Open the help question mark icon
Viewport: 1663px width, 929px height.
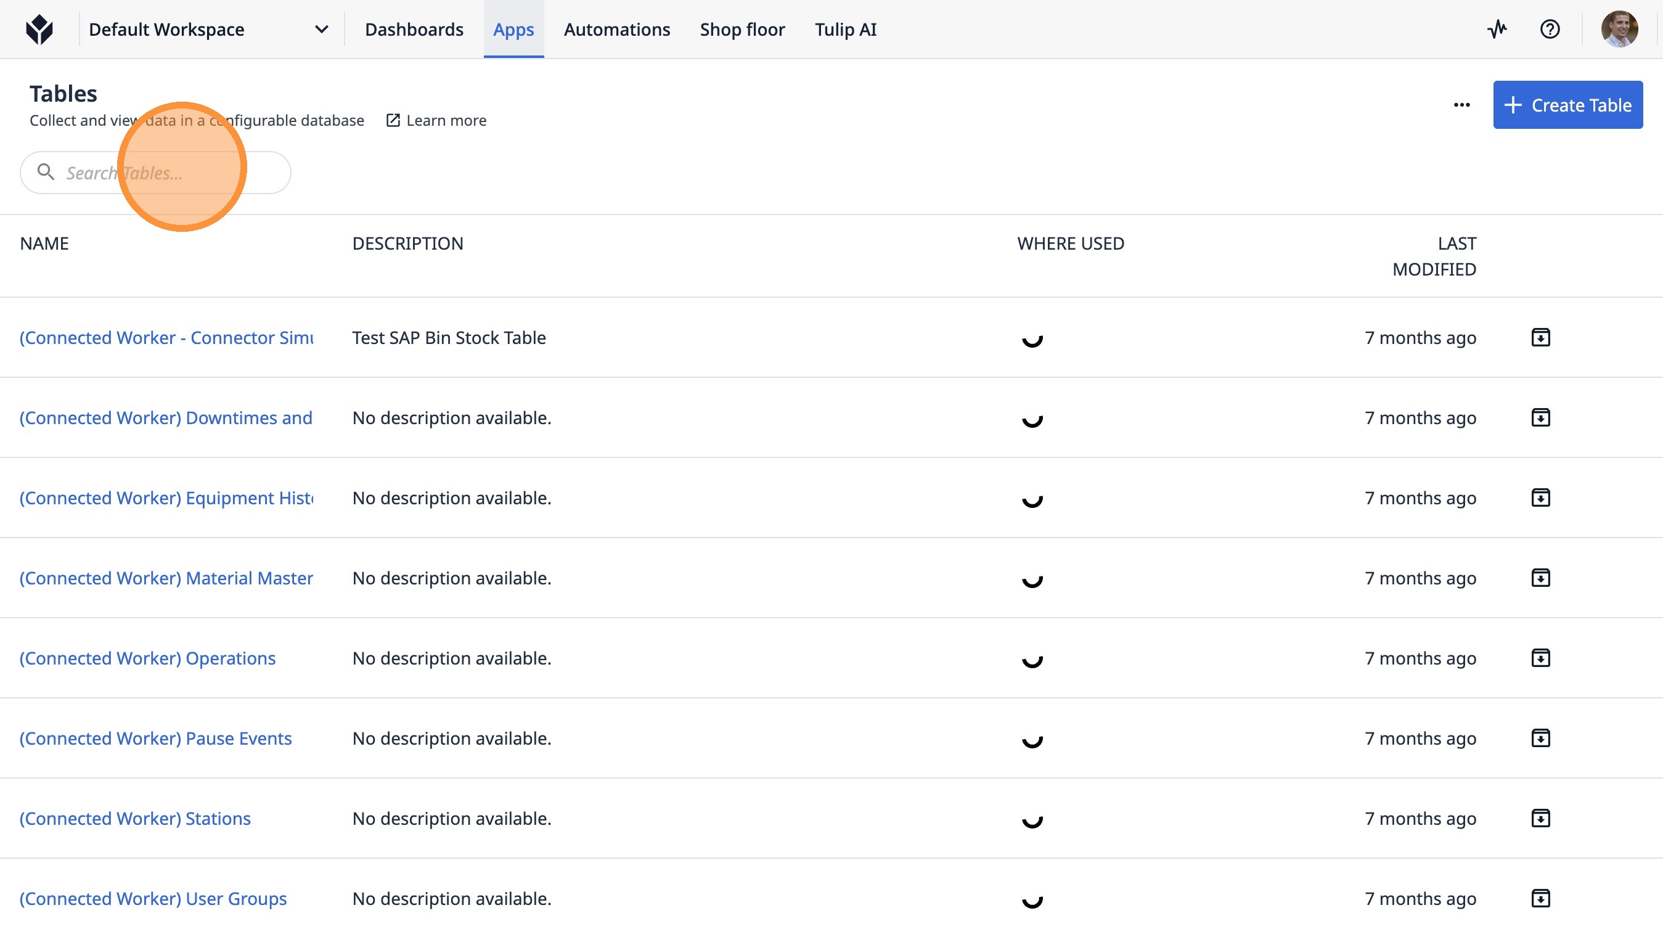click(x=1550, y=29)
